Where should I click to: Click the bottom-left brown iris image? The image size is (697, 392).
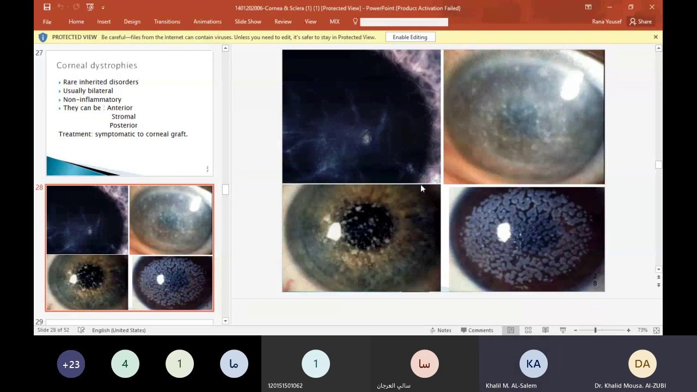click(361, 238)
